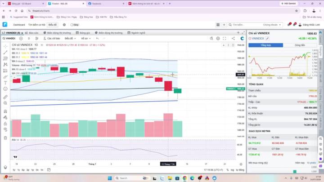Click the edit pencil next to VNINDEX
The image size is (324, 182).
click(267, 38)
